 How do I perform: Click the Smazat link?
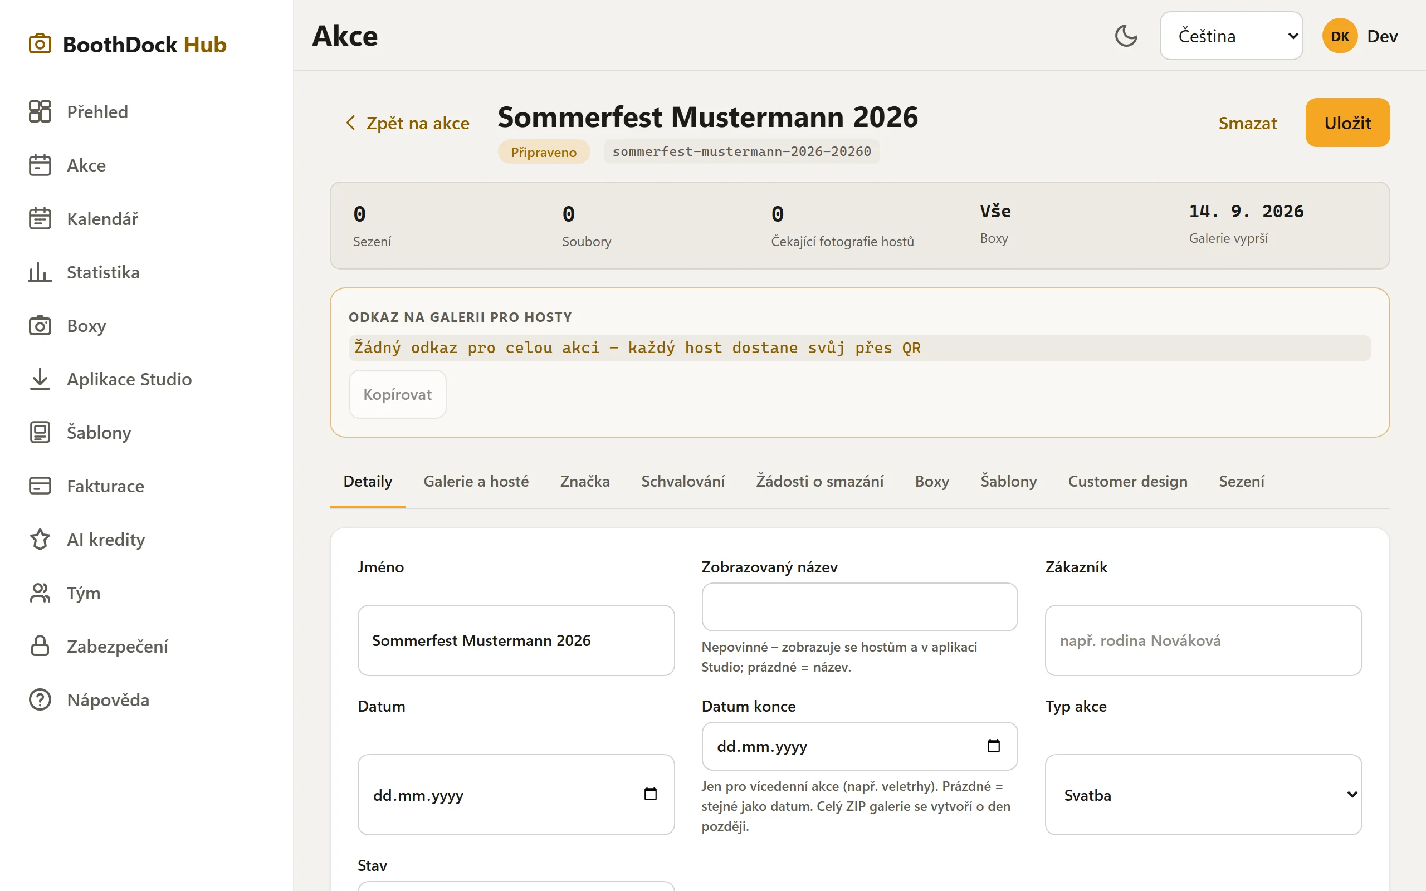1247,123
